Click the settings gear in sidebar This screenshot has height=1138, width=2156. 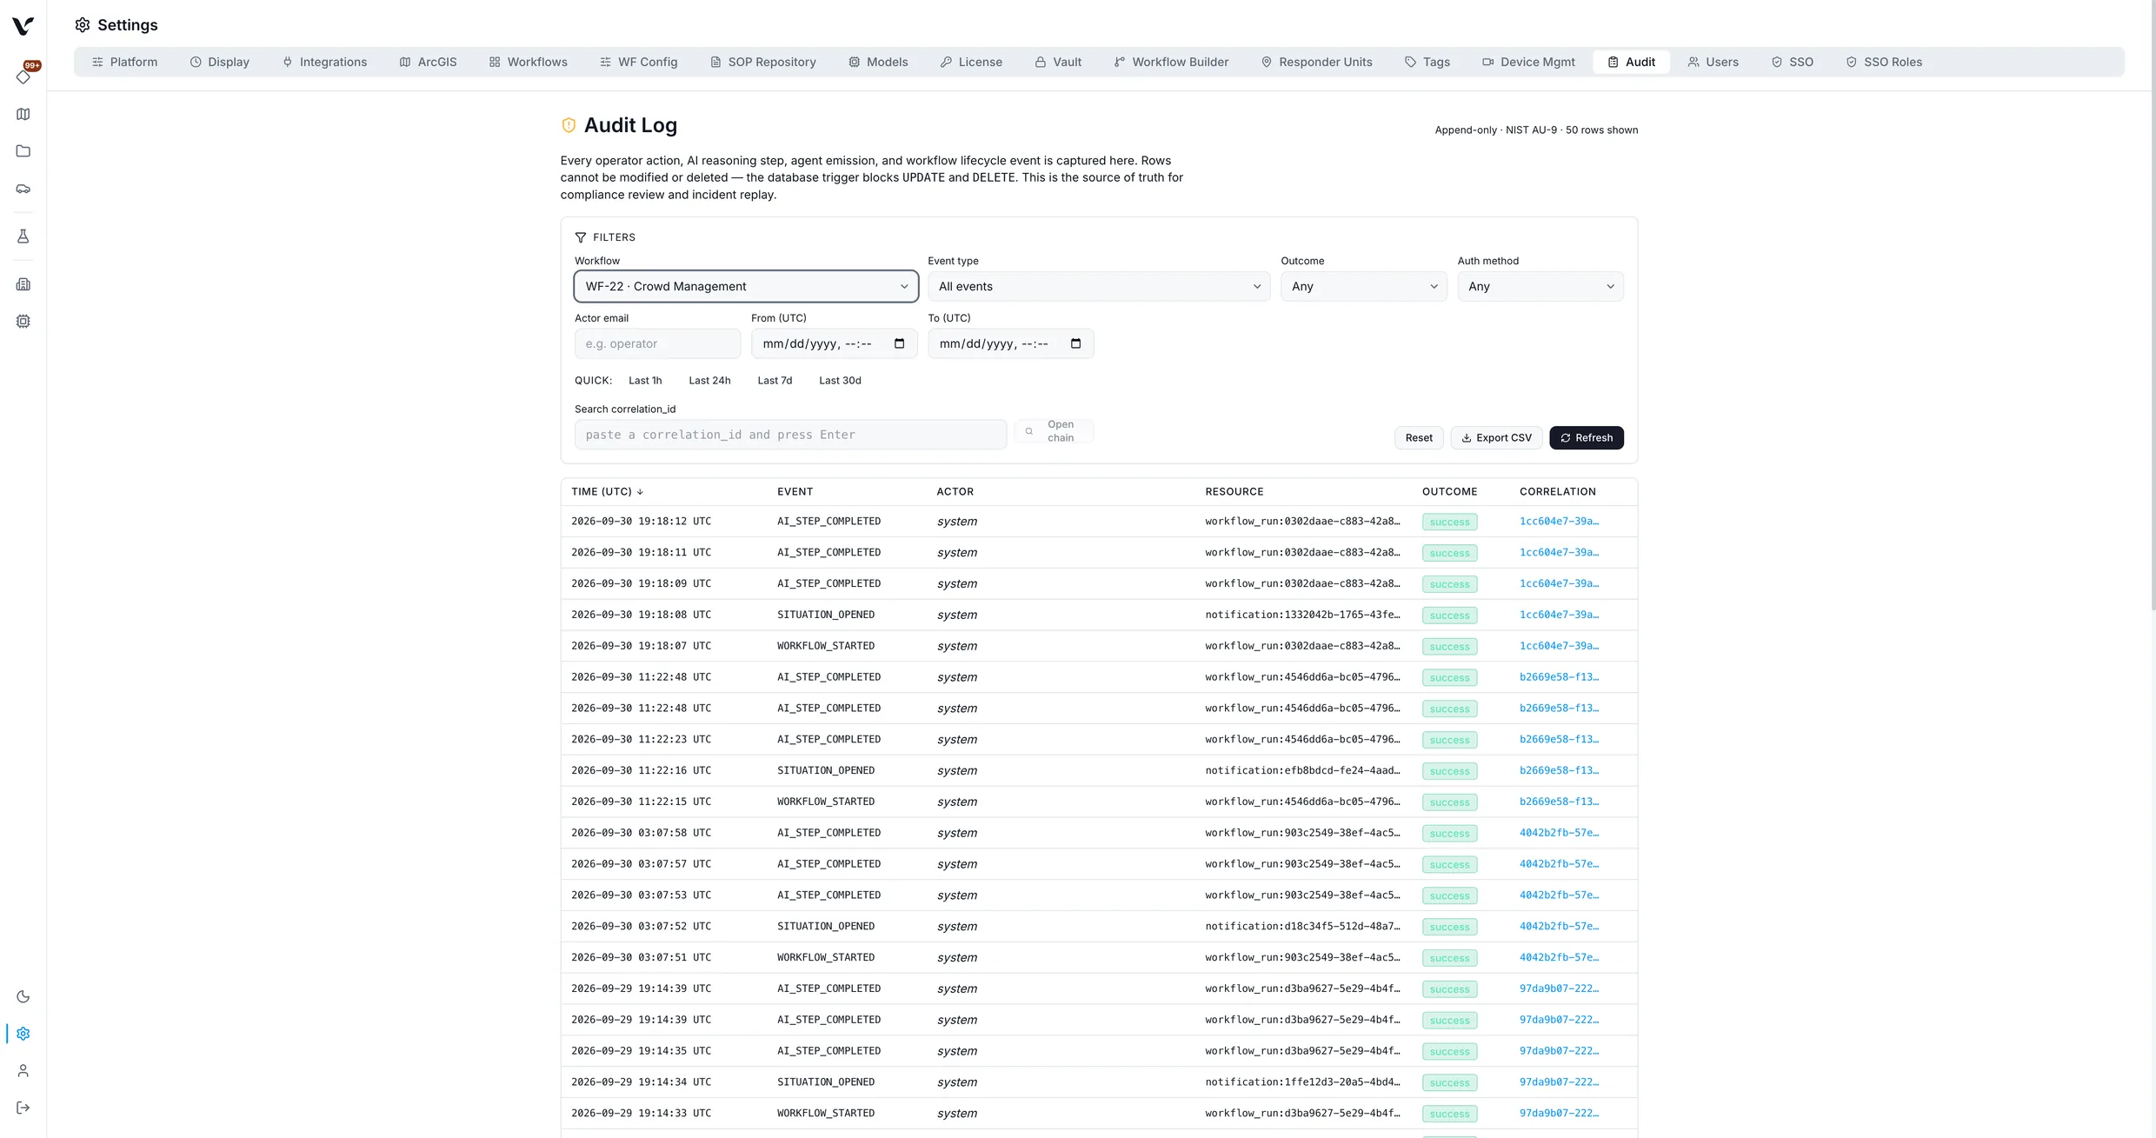23,1034
